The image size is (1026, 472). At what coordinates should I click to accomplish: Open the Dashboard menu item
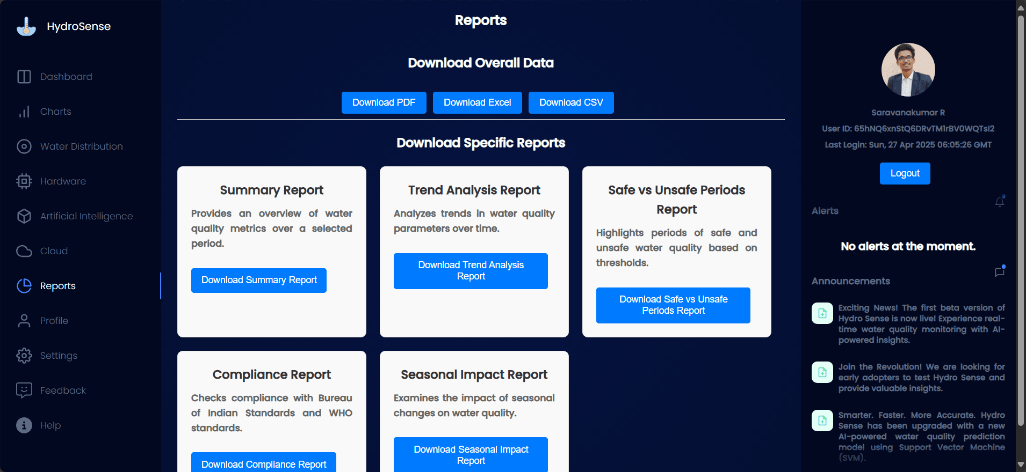point(81,77)
